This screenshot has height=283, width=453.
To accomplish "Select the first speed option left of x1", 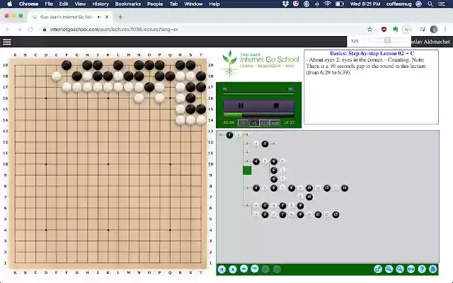I will click(243, 123).
